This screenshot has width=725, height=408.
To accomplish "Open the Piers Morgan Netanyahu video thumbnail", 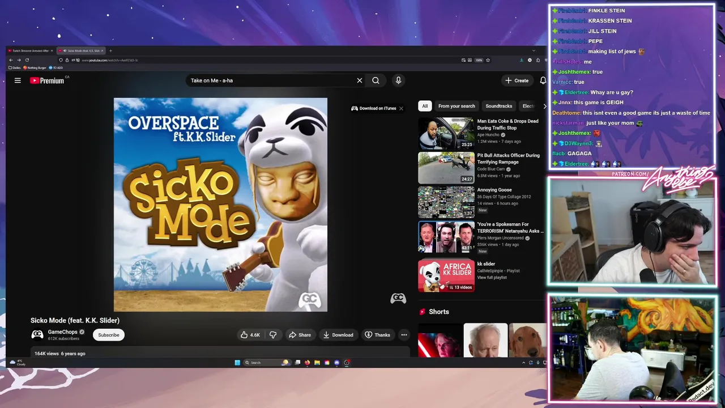I will click(x=446, y=237).
